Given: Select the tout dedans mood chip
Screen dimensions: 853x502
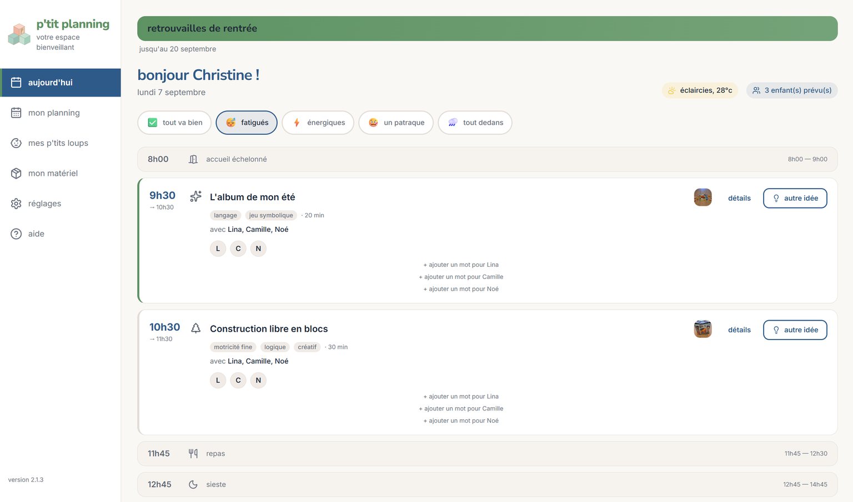Looking at the screenshot, I should 475,123.
